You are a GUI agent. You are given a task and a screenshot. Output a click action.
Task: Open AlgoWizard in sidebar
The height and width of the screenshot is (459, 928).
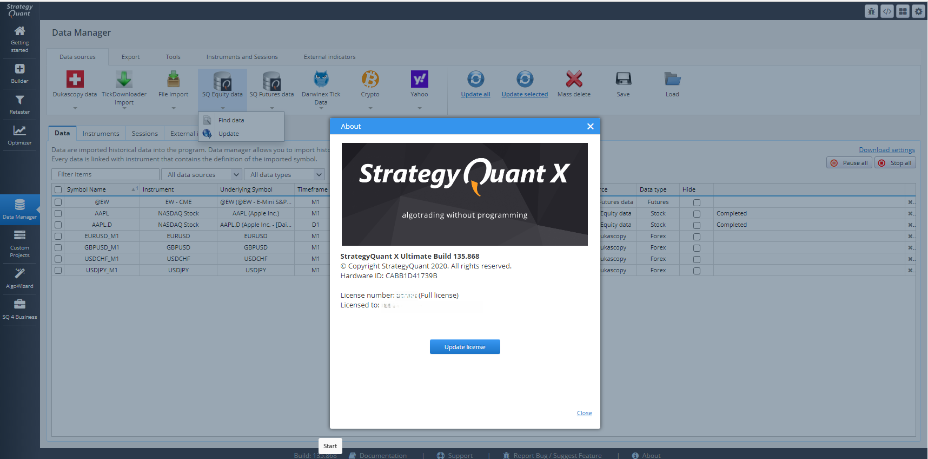(19, 278)
